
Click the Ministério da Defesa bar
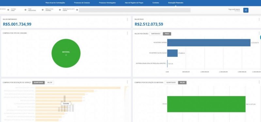(x=209, y=43)
